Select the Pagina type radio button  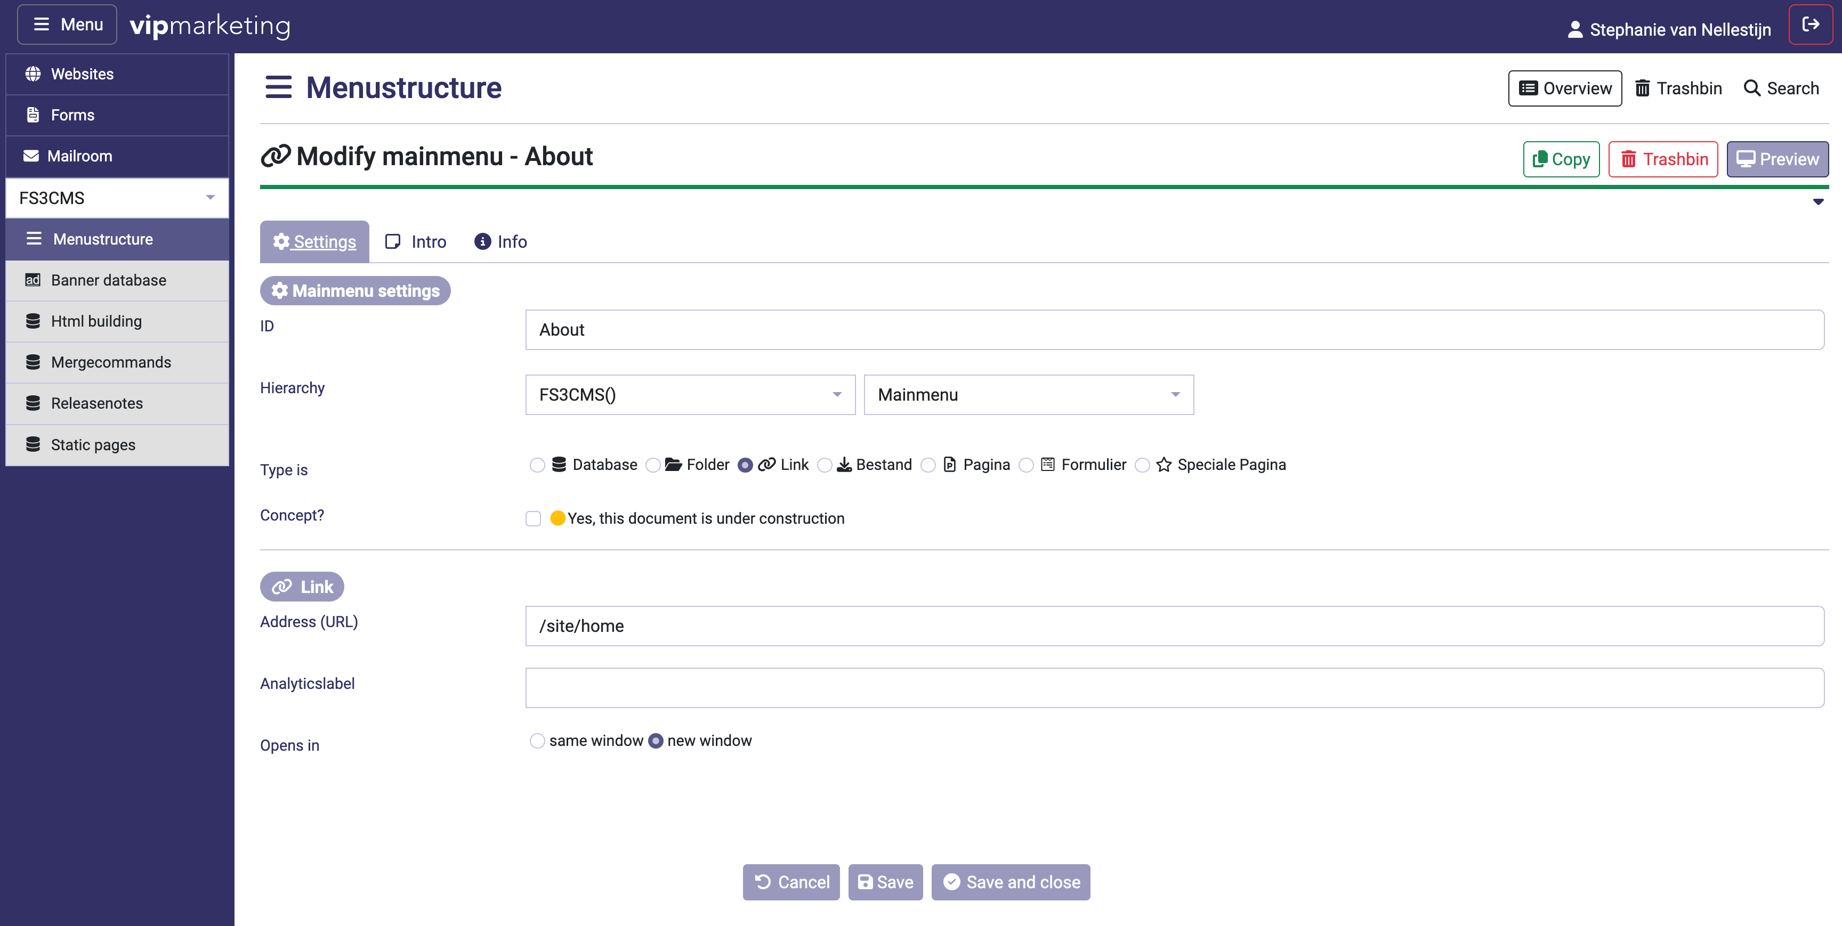(x=928, y=466)
